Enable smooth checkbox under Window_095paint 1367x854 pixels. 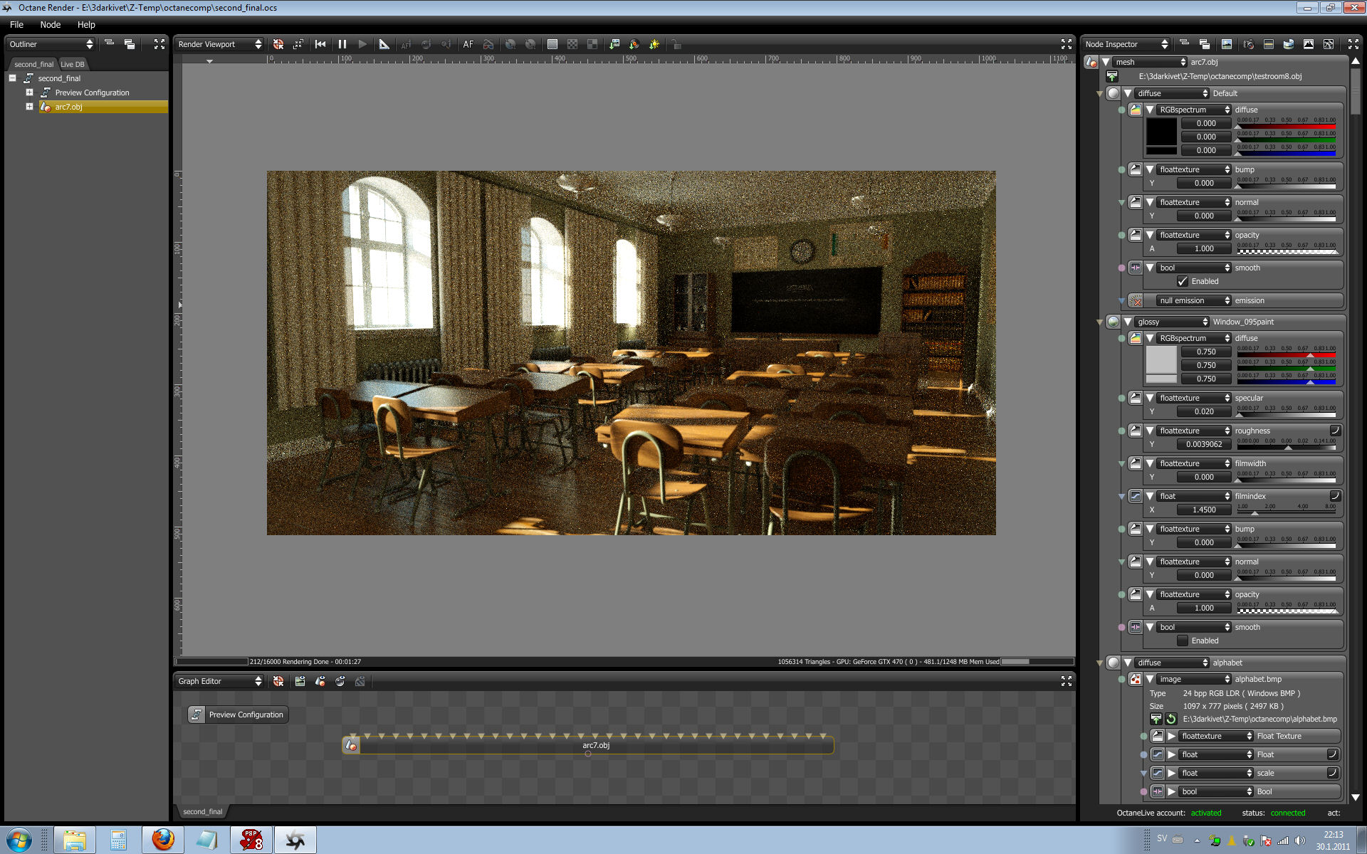coord(1183,640)
